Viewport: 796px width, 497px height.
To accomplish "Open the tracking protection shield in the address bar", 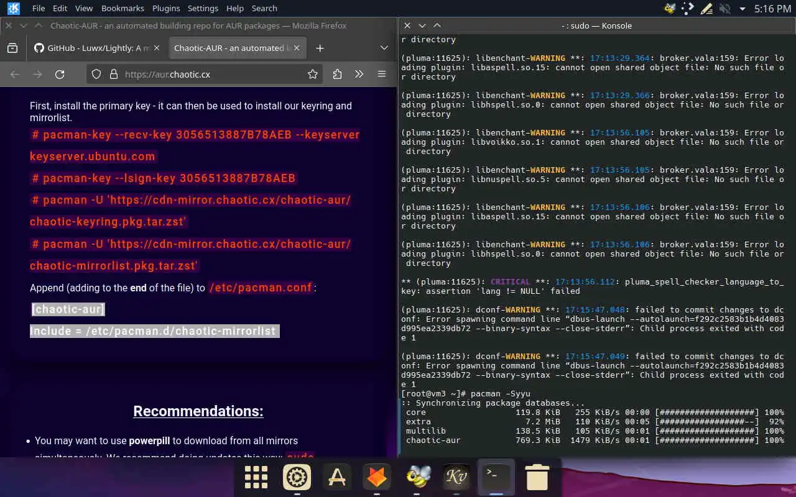I will point(96,74).
